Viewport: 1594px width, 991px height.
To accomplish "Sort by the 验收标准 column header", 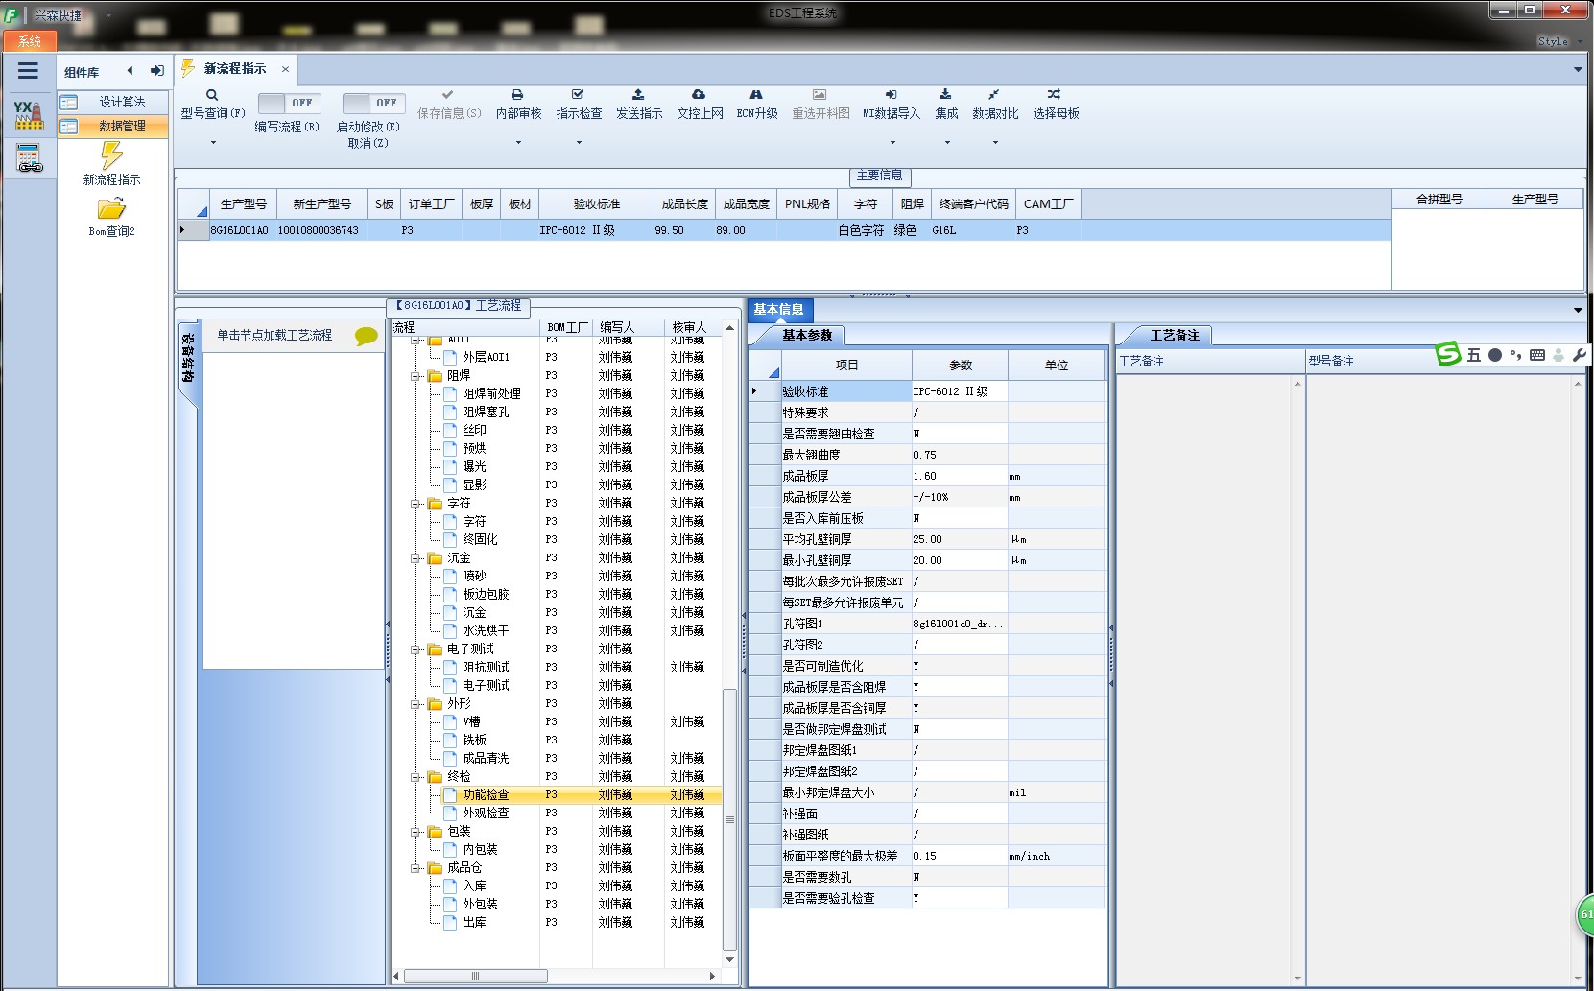I will pos(596,204).
